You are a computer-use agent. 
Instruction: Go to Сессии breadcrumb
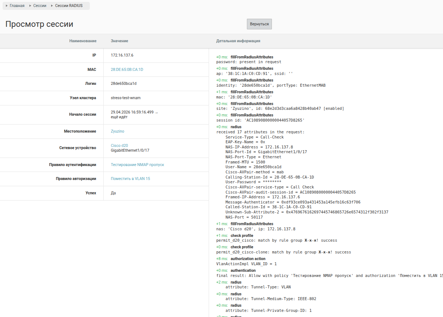tap(40, 6)
